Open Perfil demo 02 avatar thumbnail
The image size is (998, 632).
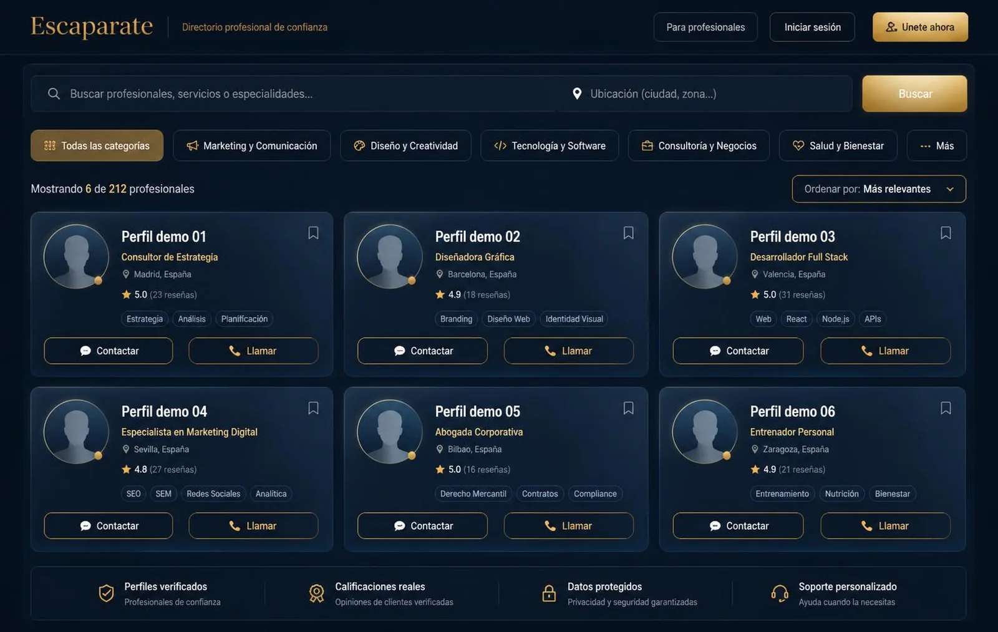(x=390, y=256)
